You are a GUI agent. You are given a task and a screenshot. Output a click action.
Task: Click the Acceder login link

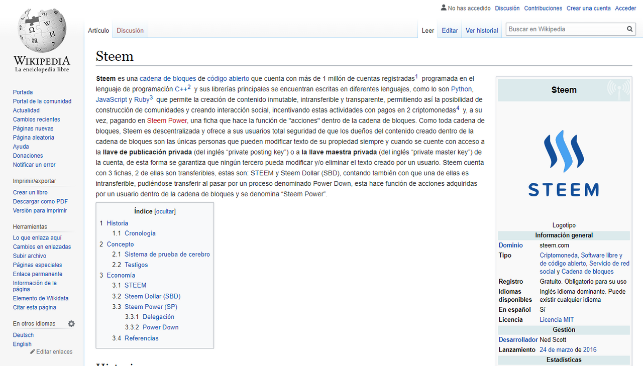626,8
